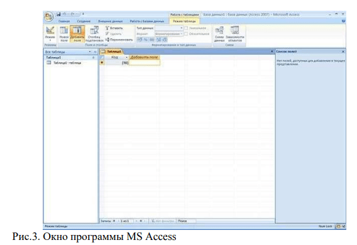Open the Формат combo box
The height and width of the screenshot is (245, 357).
169,34
